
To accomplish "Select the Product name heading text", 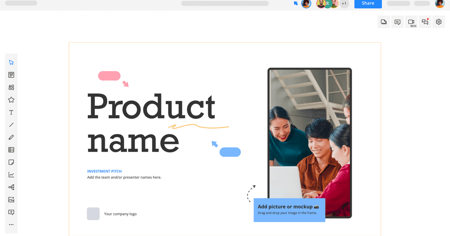I will coord(151,123).
